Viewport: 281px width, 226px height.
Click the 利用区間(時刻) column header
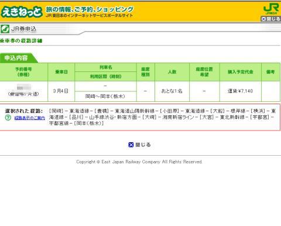pyautogui.click(x=105, y=77)
